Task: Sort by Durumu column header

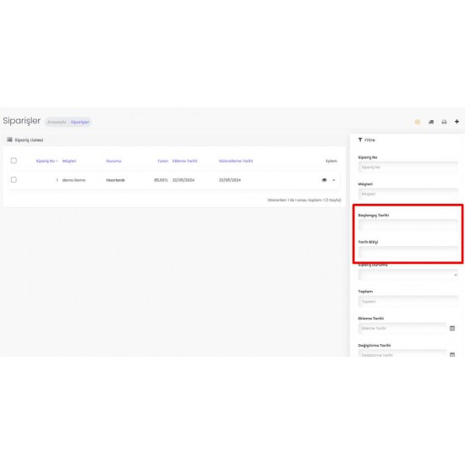Action: 113,161
